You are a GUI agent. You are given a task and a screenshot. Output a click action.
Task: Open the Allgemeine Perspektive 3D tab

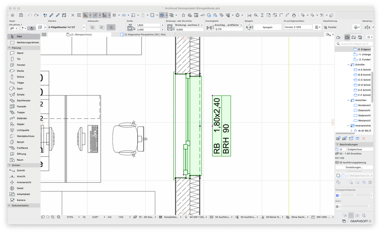pos(144,35)
